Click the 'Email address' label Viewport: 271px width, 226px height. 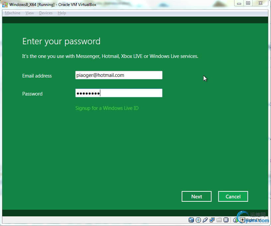[x=37, y=76]
